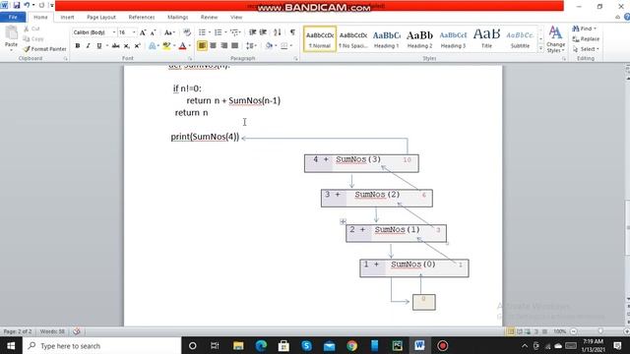The height and width of the screenshot is (354, 630).
Task: Open Styles dialog launcher
Action: coord(564,59)
